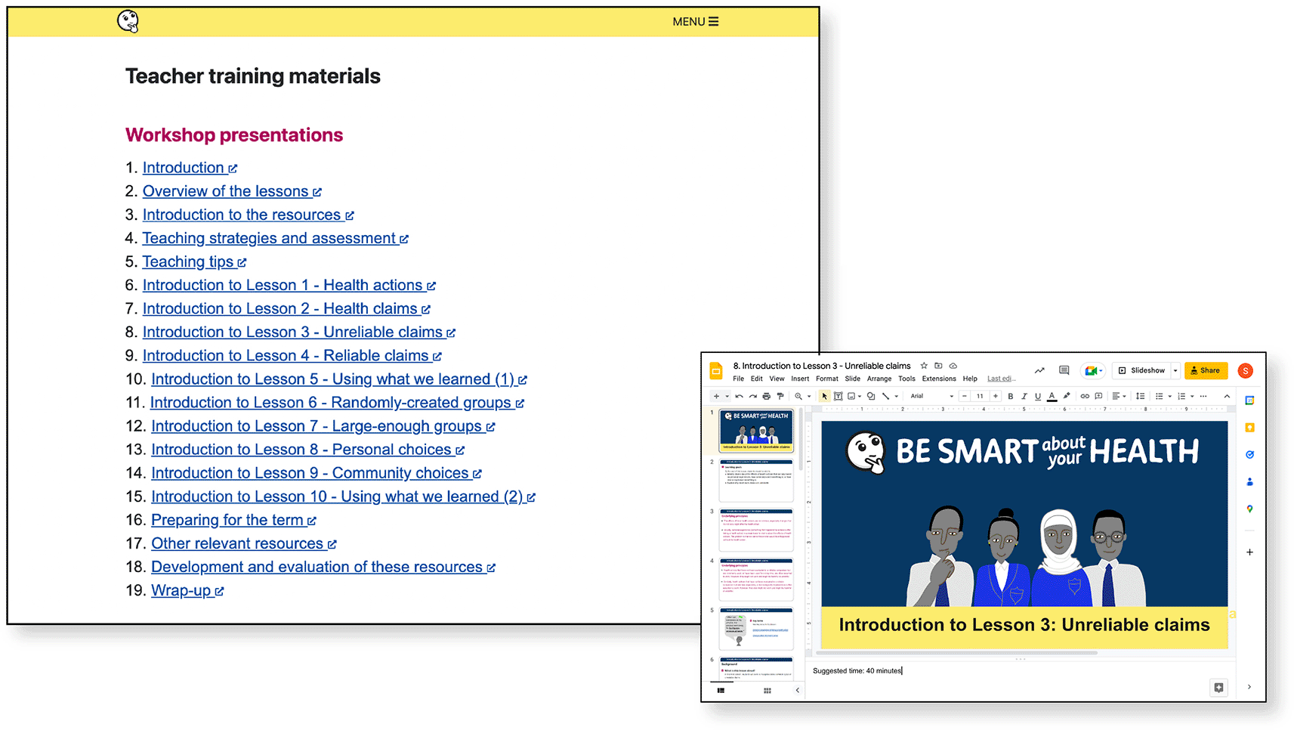Open Other relevant resources link
The image size is (1294, 730).
243,543
